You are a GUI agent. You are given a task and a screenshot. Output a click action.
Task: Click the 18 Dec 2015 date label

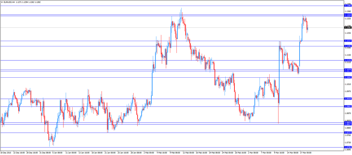point(6,153)
